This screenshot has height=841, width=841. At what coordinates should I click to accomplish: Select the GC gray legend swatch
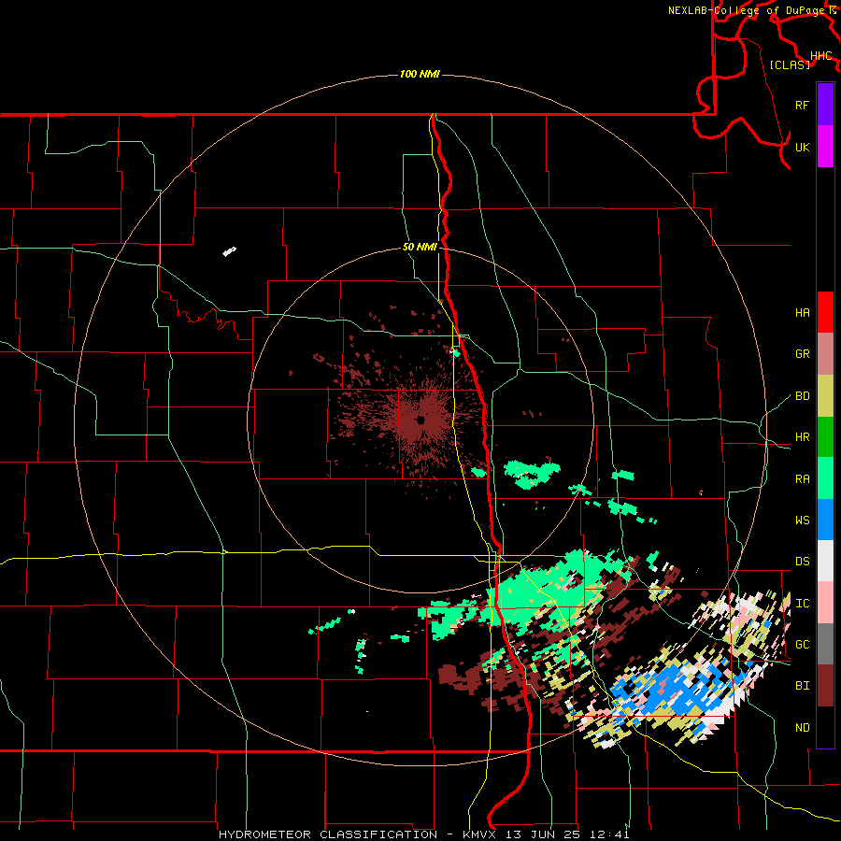825,644
